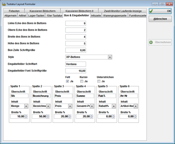
Task: Select the Lager-Tasten tab
Action: pos(36,15)
